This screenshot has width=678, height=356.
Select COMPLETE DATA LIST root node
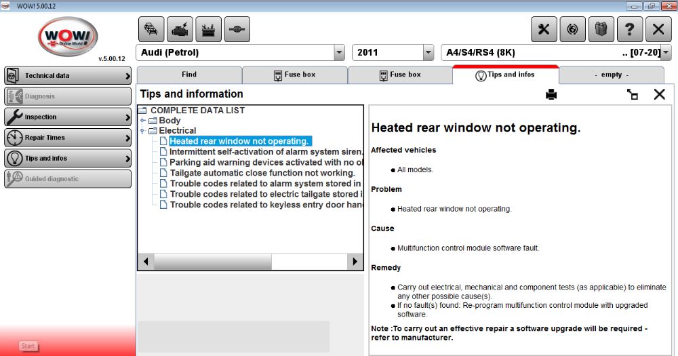tap(197, 111)
